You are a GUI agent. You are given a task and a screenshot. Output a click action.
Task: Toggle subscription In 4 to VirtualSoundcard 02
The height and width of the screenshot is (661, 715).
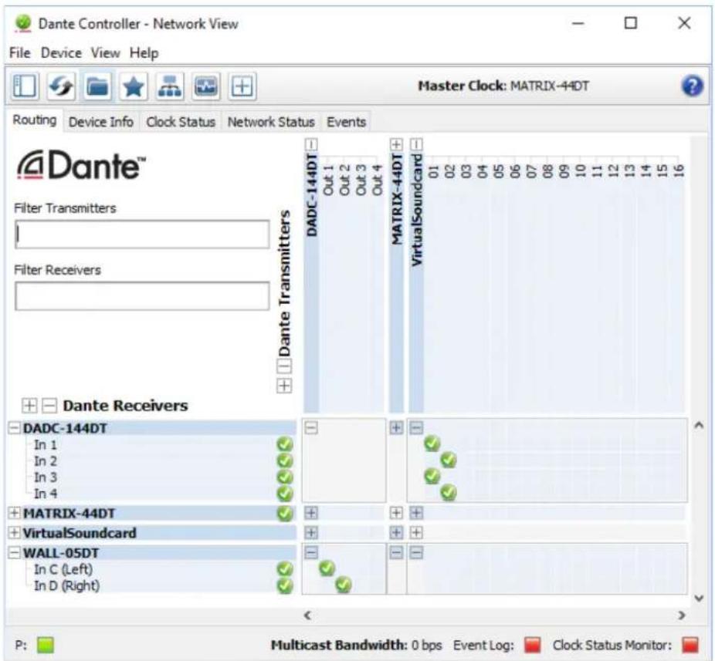(449, 492)
